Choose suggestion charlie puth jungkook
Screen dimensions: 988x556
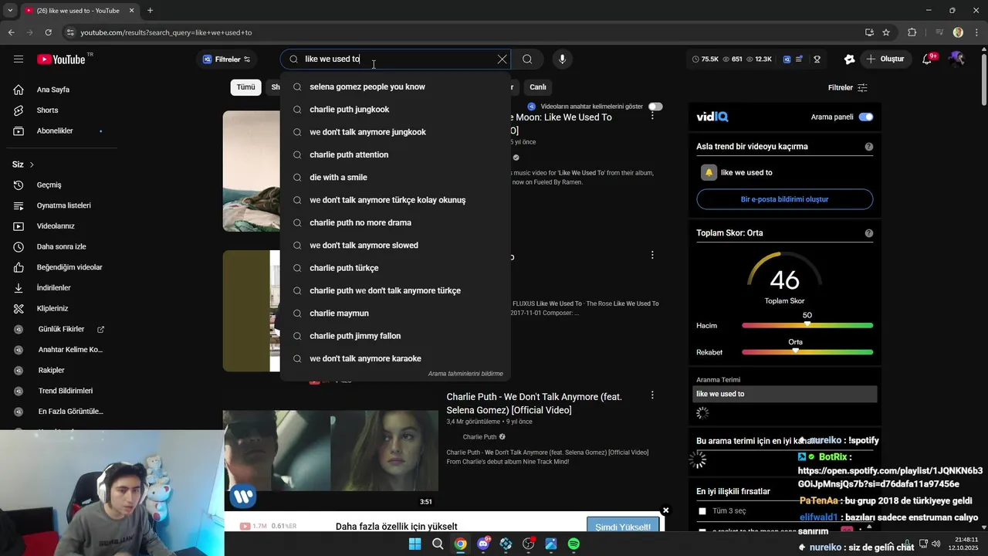click(x=395, y=110)
